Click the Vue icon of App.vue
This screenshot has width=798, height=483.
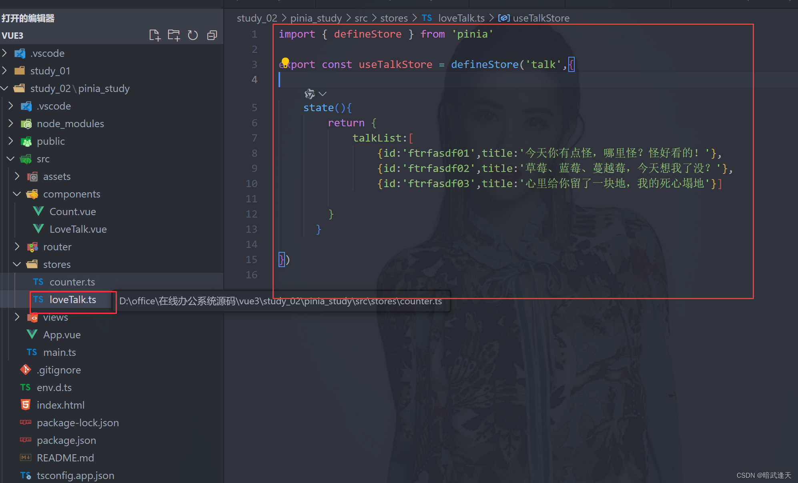32,334
